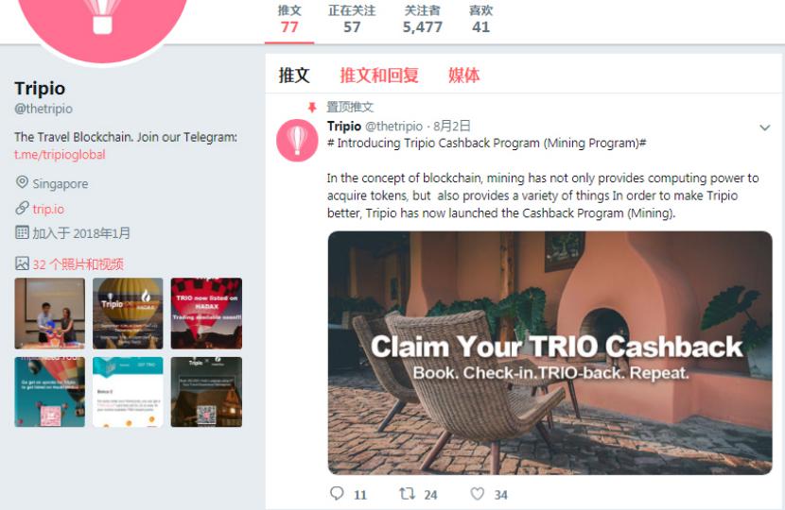Open the t.me/tripioglobal Telegram link

60,155
